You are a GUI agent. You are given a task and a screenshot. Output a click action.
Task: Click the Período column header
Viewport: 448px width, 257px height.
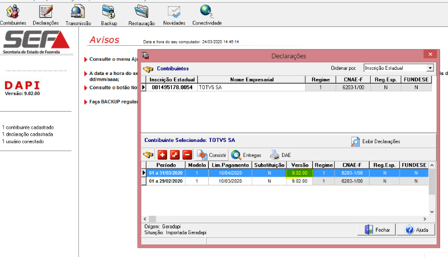pos(166,165)
